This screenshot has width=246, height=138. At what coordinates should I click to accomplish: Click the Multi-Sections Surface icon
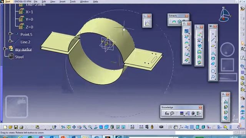pos(199,57)
